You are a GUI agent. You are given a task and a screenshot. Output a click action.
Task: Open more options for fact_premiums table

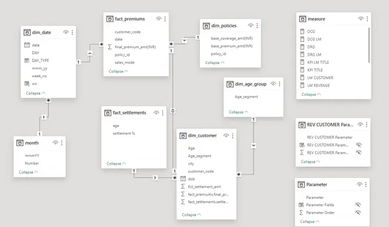[x=165, y=19]
